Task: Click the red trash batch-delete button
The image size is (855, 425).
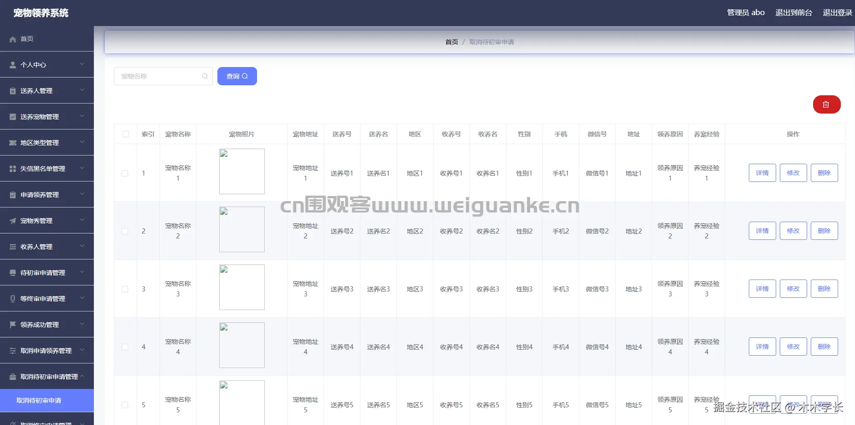Action: (827, 104)
